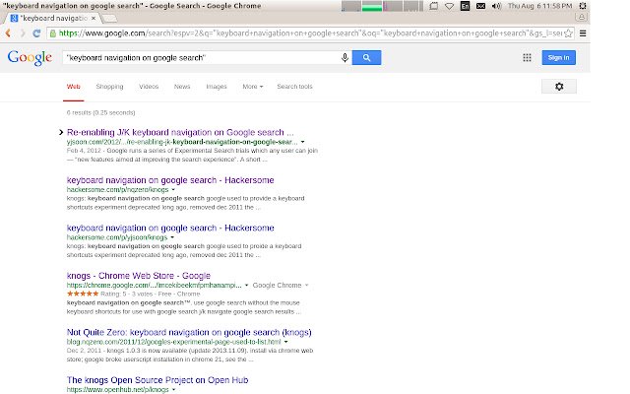Click the chrome user profile icon

[581, 17]
